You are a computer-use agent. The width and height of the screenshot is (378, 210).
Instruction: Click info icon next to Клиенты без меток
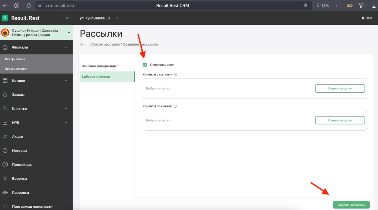click(175, 106)
